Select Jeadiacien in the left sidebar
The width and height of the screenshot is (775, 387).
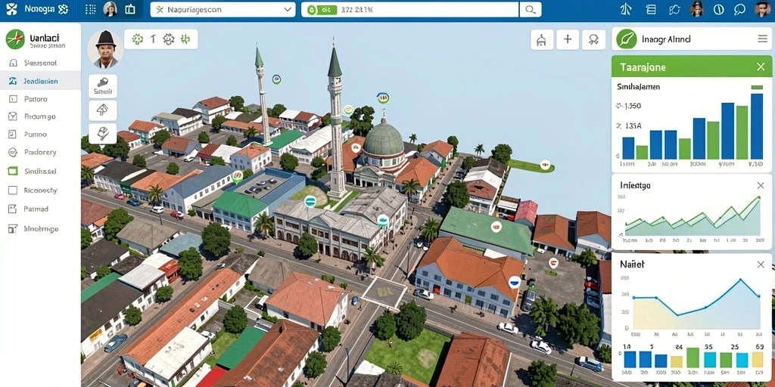click(40, 81)
